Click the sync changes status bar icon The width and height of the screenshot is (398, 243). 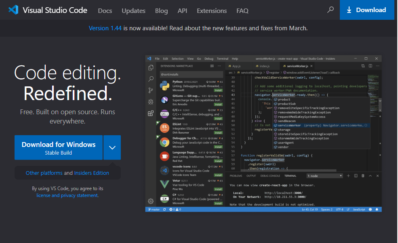[x=164, y=209]
